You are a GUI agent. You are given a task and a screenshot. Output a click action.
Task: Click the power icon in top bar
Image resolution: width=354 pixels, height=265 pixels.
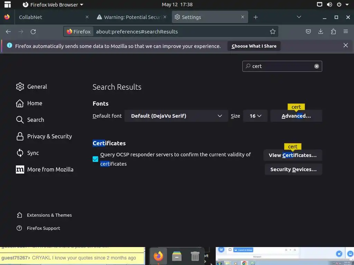point(339,4)
